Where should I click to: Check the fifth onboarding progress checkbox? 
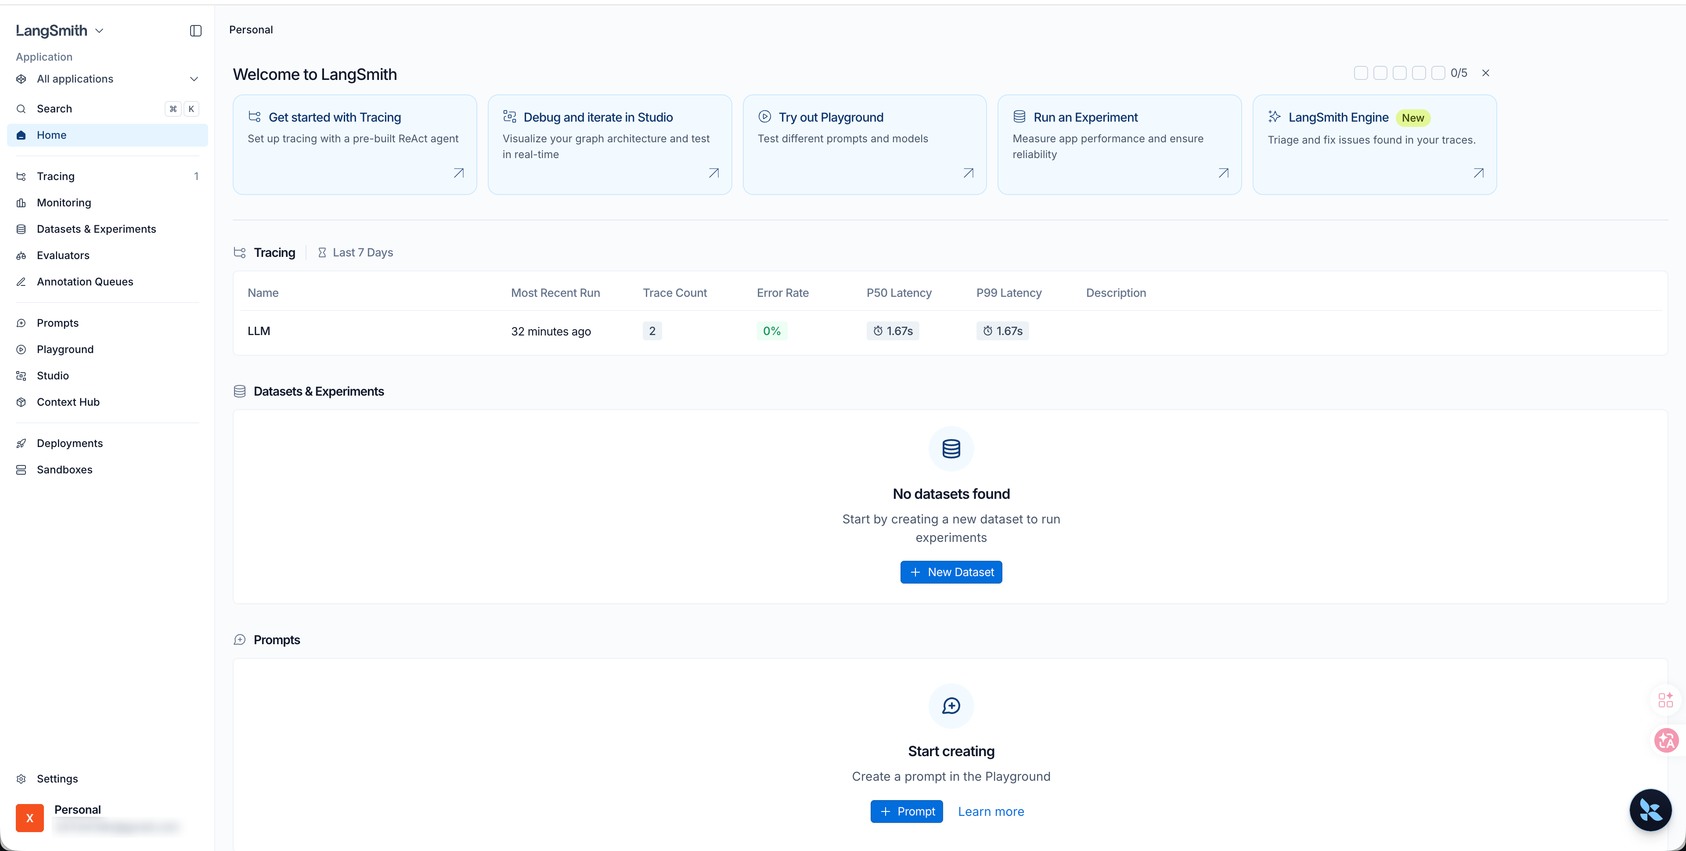(x=1438, y=72)
